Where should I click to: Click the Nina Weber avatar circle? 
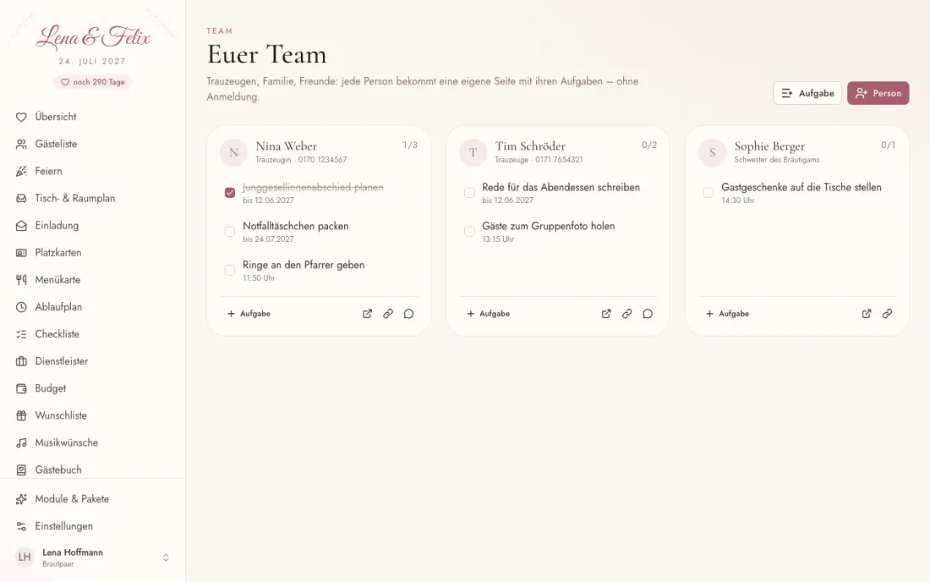(x=233, y=152)
